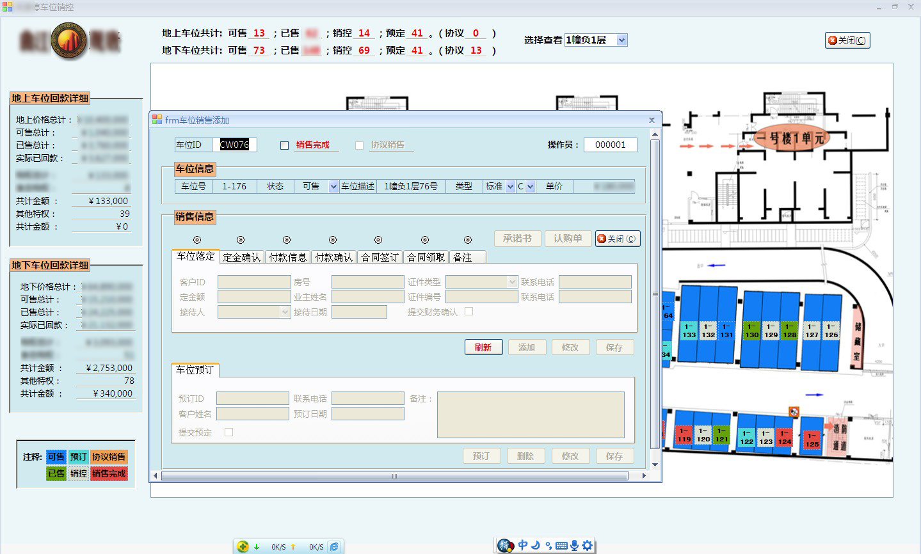Click the step indicator circle above 合同领取
Image resolution: width=921 pixels, height=554 pixels.
pos(425,240)
